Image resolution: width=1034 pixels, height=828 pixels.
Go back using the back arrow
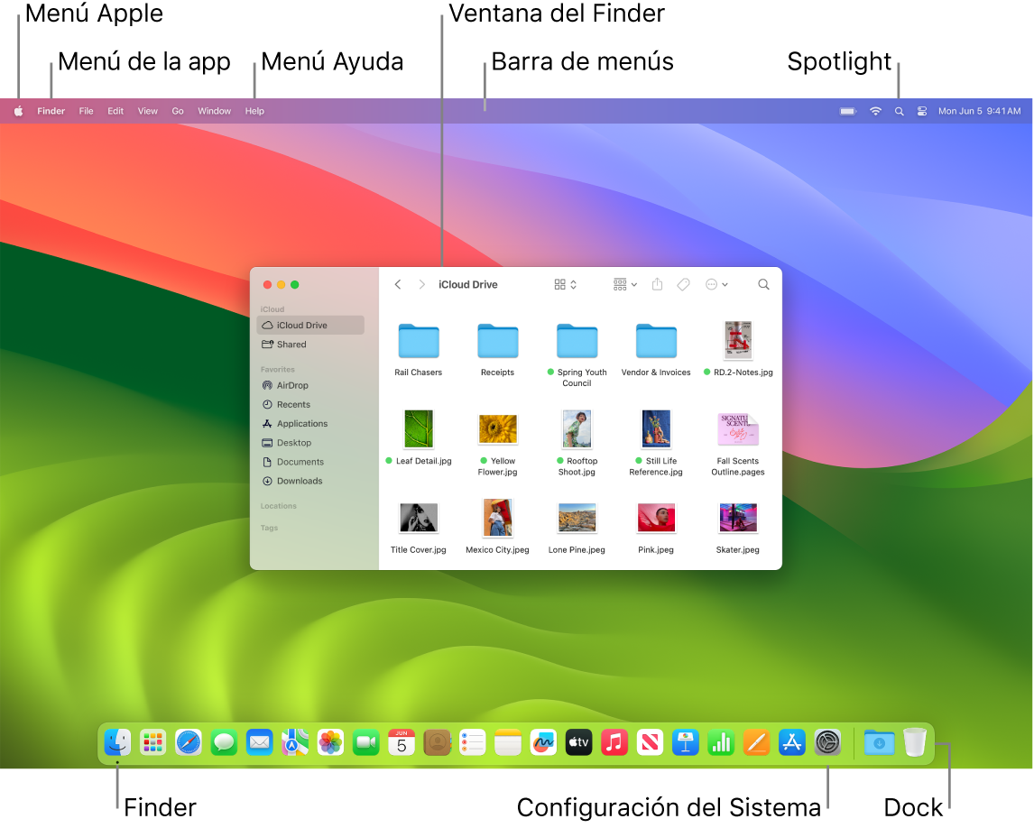tap(397, 284)
